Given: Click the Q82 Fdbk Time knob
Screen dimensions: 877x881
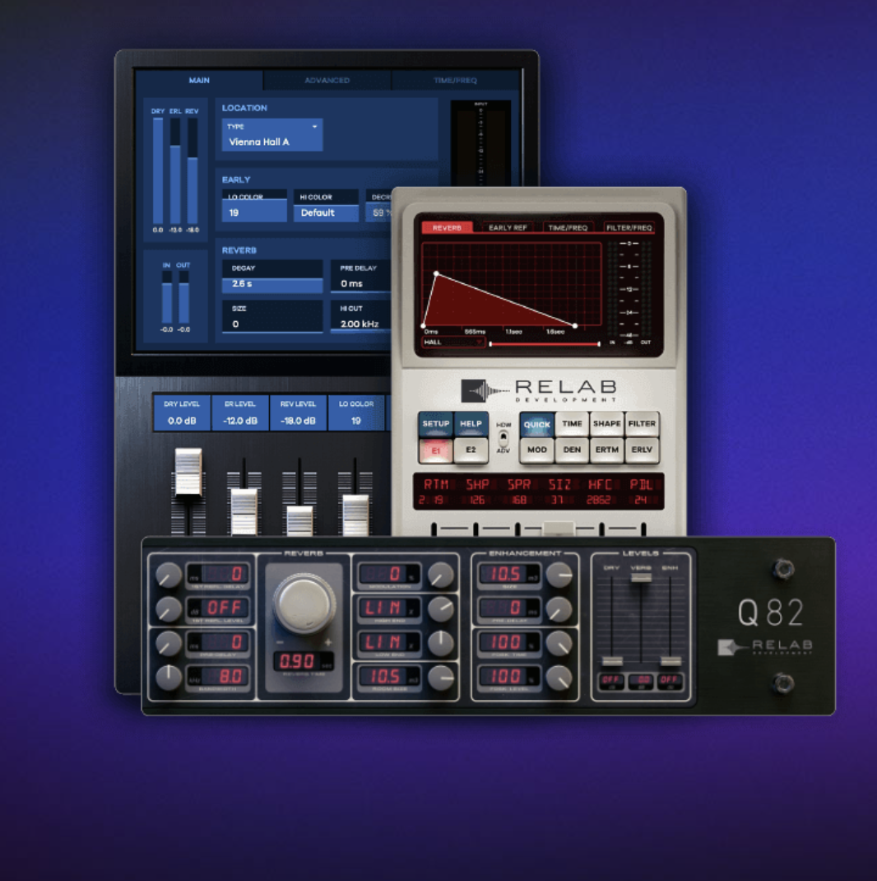Looking at the screenshot, I should pyautogui.click(x=559, y=643).
